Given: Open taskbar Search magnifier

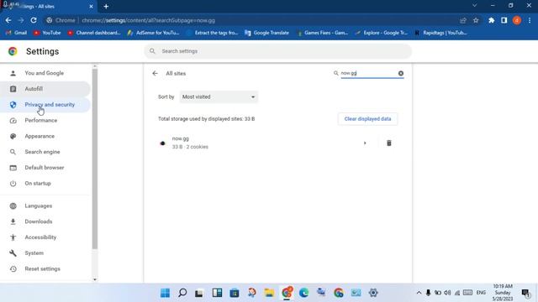Looking at the screenshot, I should coord(182,293).
